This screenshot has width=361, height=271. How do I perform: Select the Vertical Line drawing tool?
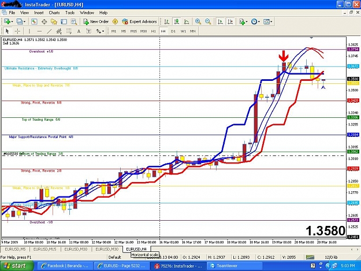pos(29,31)
